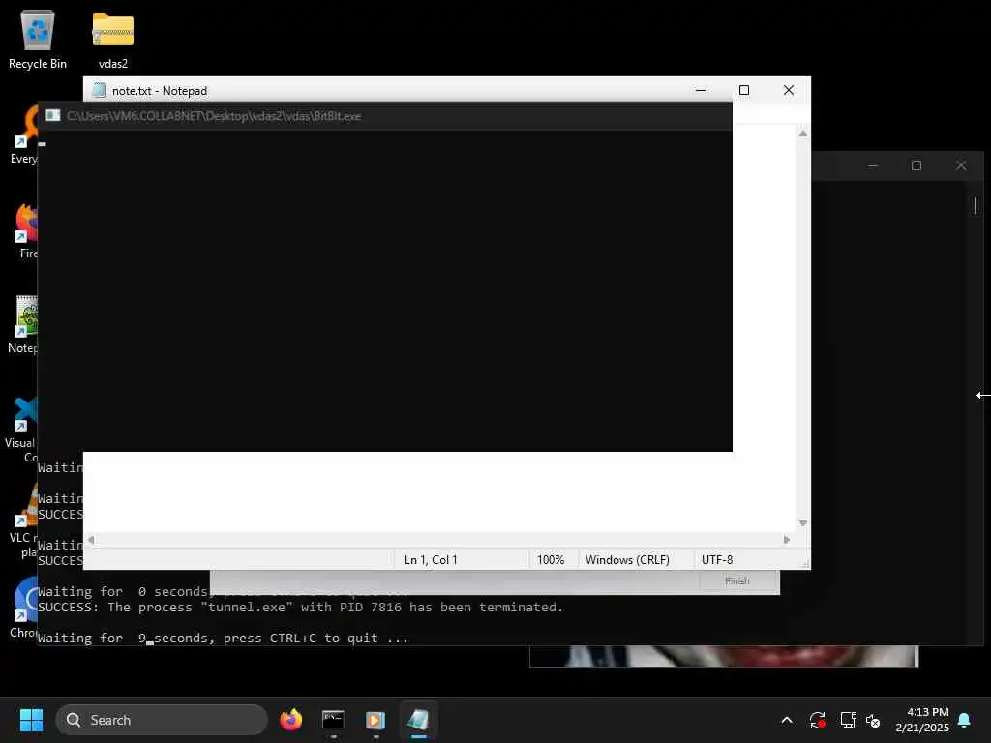Click Notepad horizontal scrollbar right arrow

tap(786, 540)
